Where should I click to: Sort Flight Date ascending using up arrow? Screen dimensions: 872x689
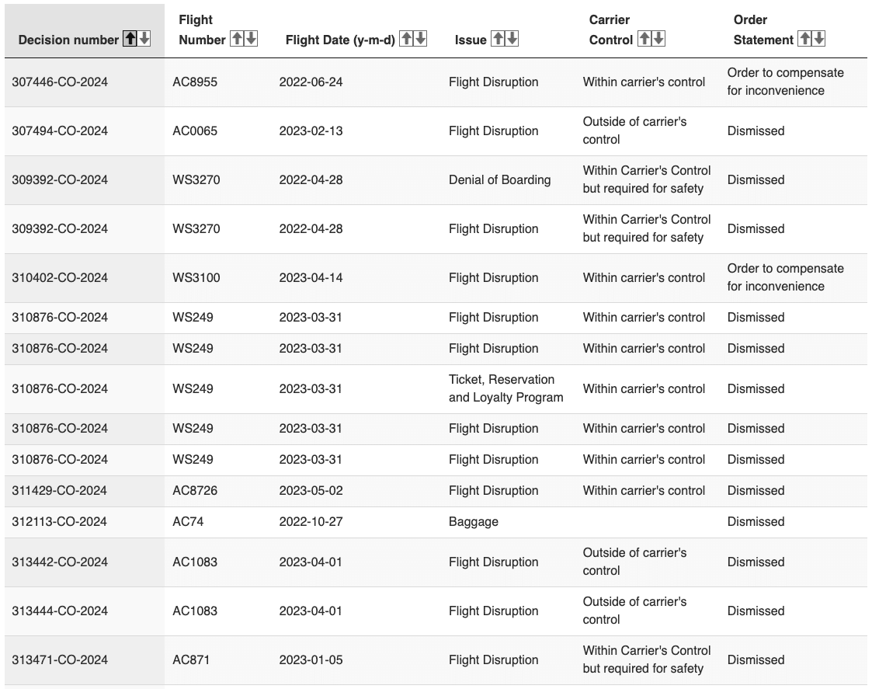coord(406,39)
